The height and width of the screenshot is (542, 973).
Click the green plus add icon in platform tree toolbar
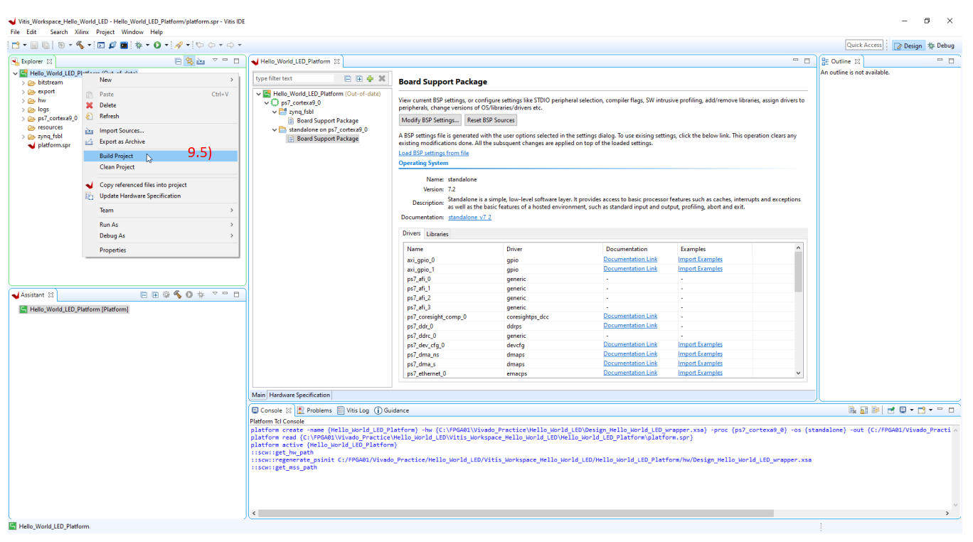tap(370, 78)
